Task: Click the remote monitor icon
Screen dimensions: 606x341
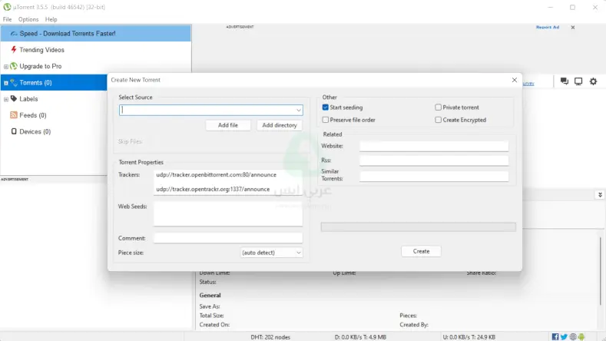Action: coord(578,81)
